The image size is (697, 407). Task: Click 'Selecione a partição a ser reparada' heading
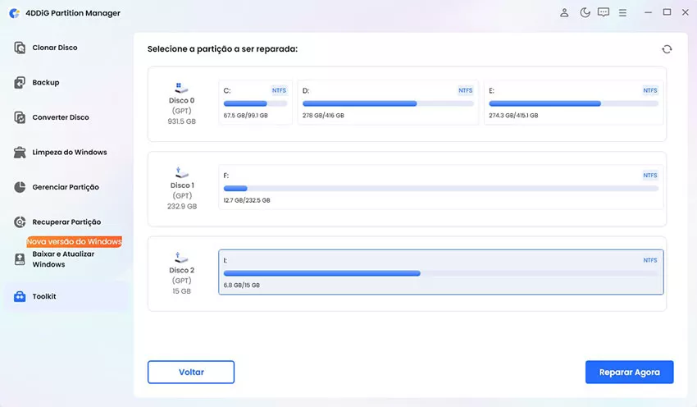(x=222, y=49)
